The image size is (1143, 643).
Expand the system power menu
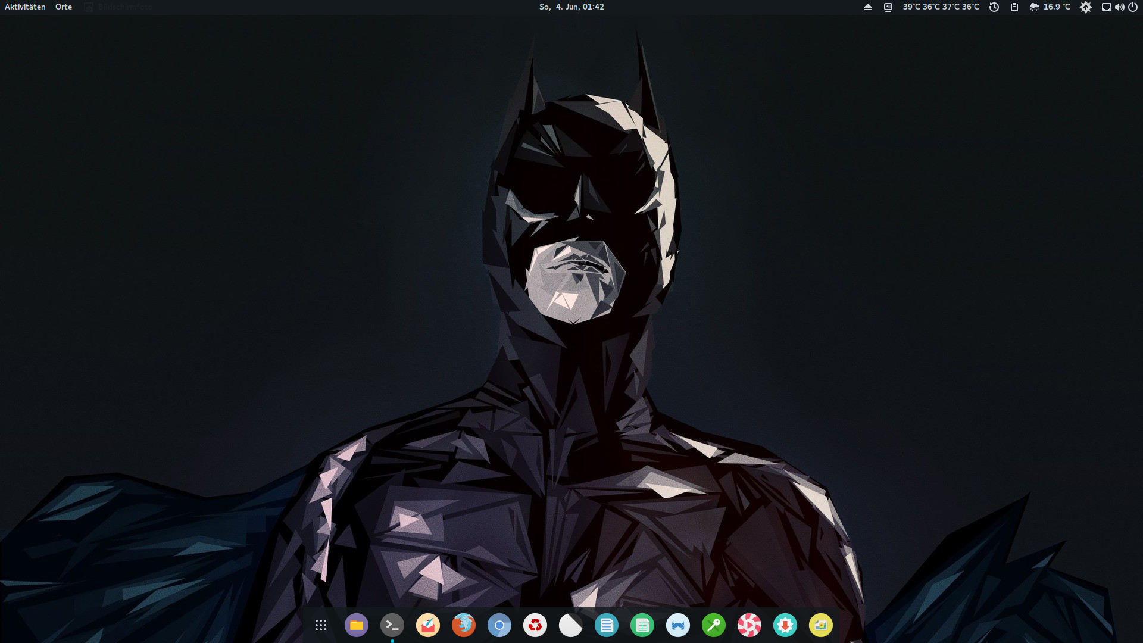1132,7
